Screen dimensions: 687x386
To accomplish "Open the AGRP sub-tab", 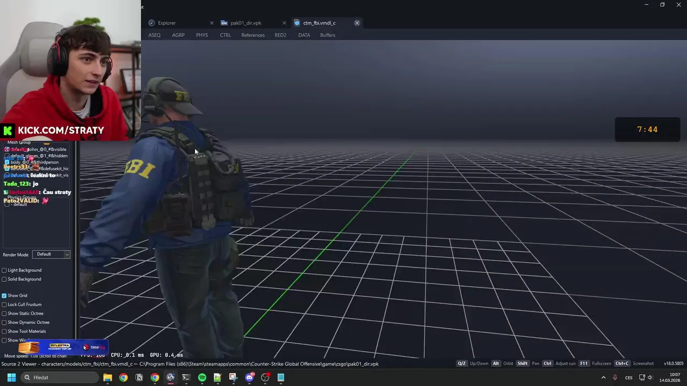I will [x=178, y=35].
